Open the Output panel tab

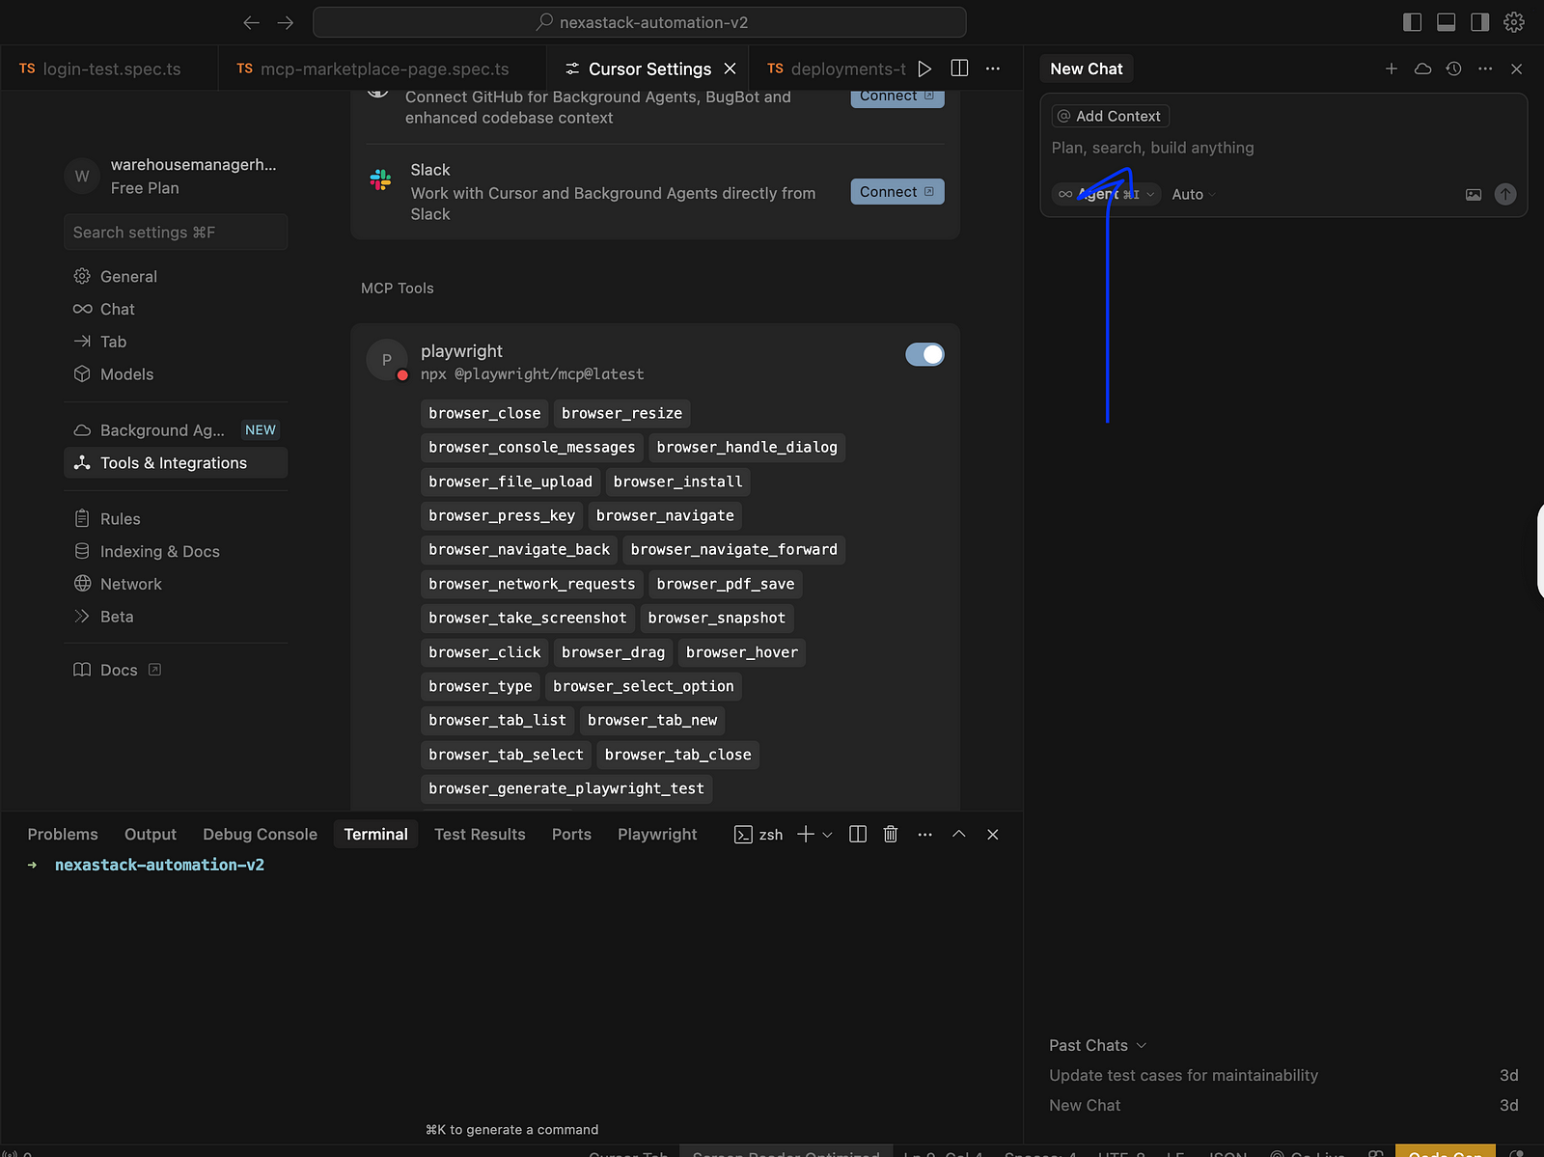(151, 835)
